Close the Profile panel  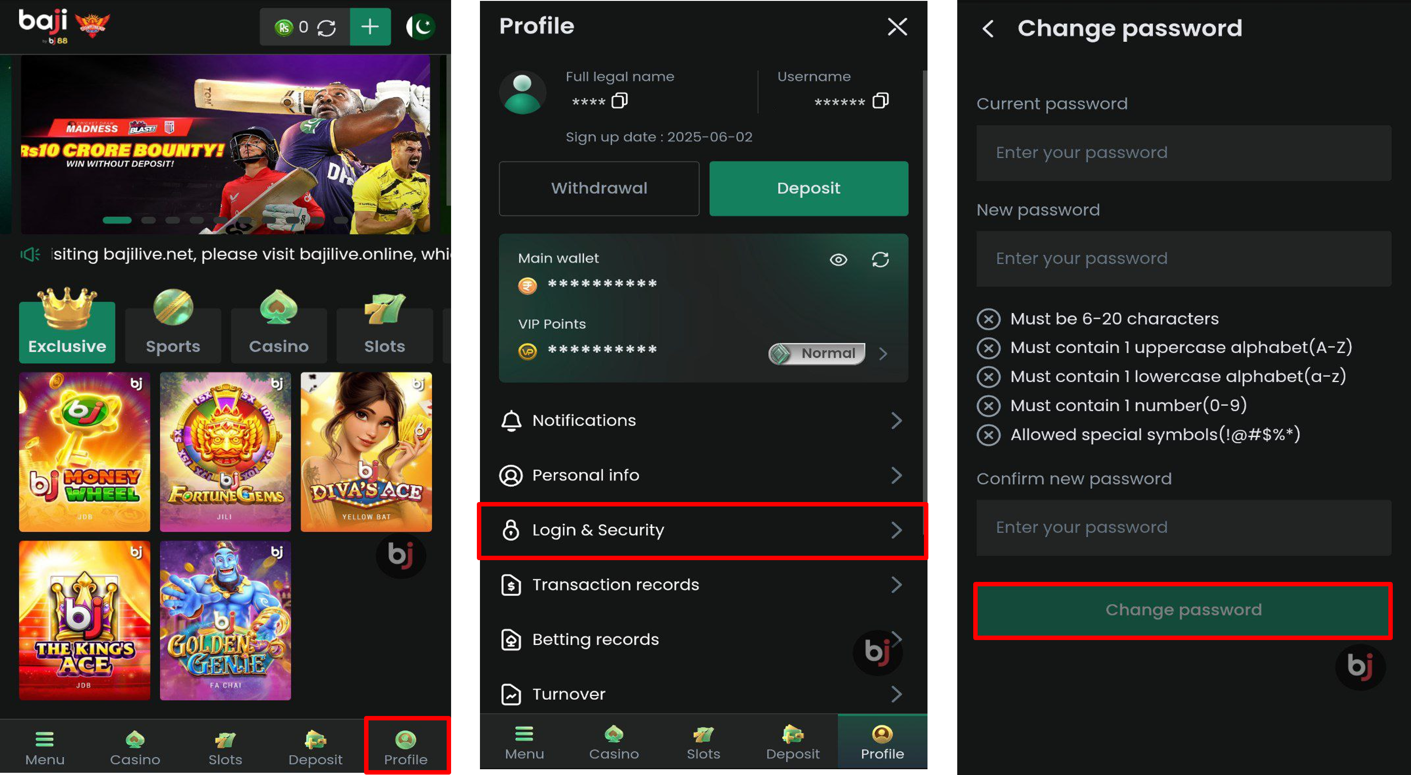coord(897,26)
